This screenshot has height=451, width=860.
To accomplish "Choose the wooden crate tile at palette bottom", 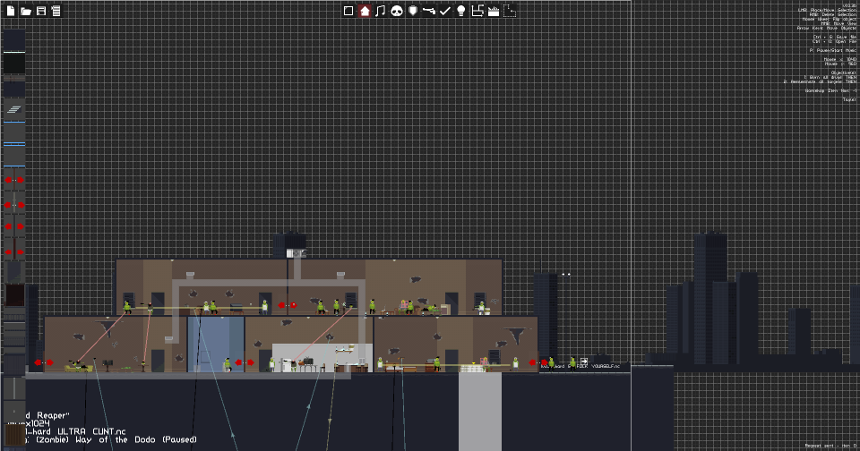I will click(15, 435).
